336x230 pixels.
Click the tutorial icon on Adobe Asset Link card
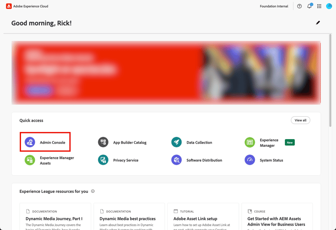[x=176, y=211]
